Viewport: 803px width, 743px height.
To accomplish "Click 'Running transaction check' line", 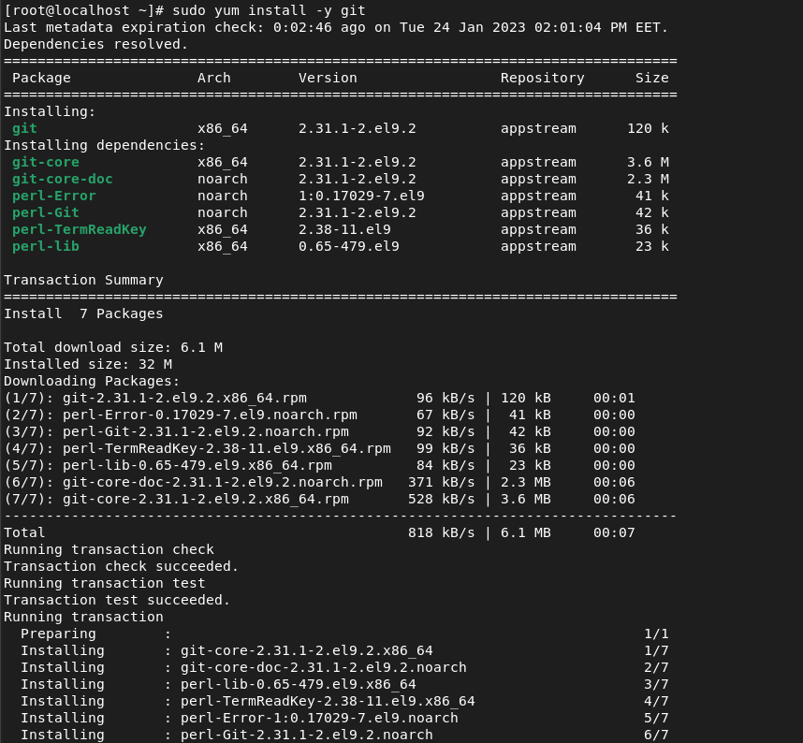I will coord(109,550).
